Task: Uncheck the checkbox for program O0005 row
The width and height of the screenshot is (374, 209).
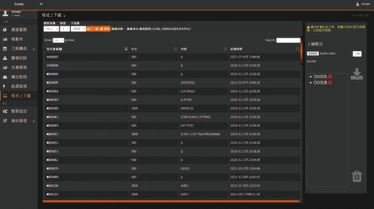Action: tap(48, 57)
